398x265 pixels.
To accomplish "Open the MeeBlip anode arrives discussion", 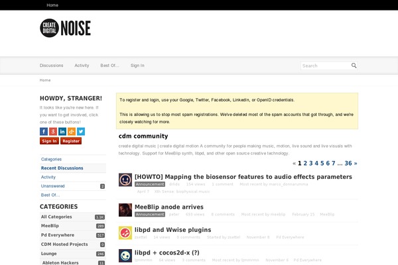I will tap(169, 207).
